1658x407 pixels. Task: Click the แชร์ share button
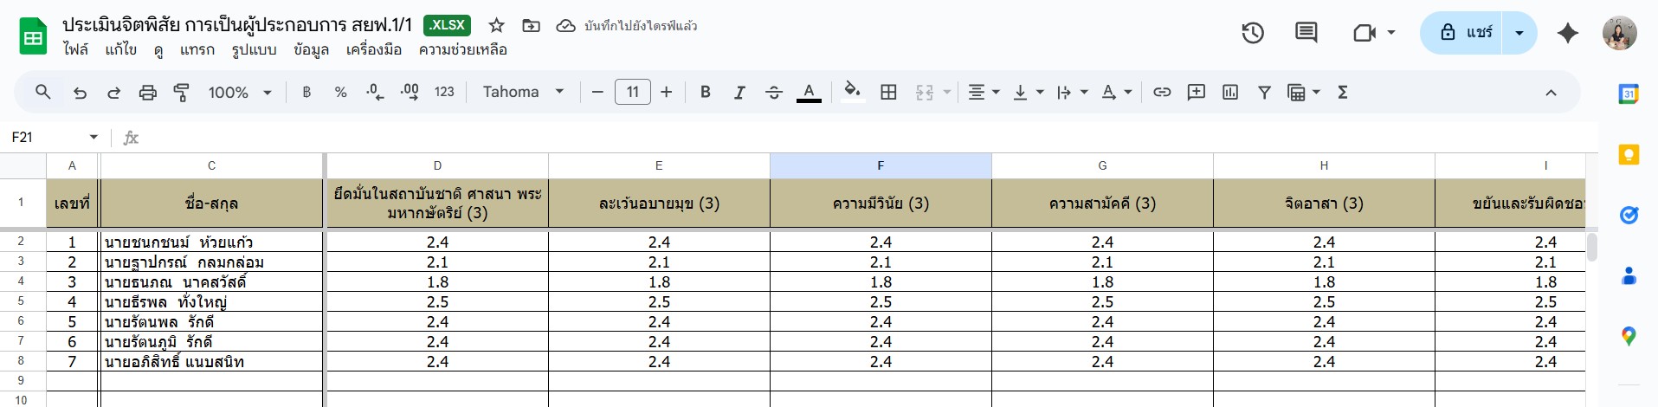(x=1462, y=33)
